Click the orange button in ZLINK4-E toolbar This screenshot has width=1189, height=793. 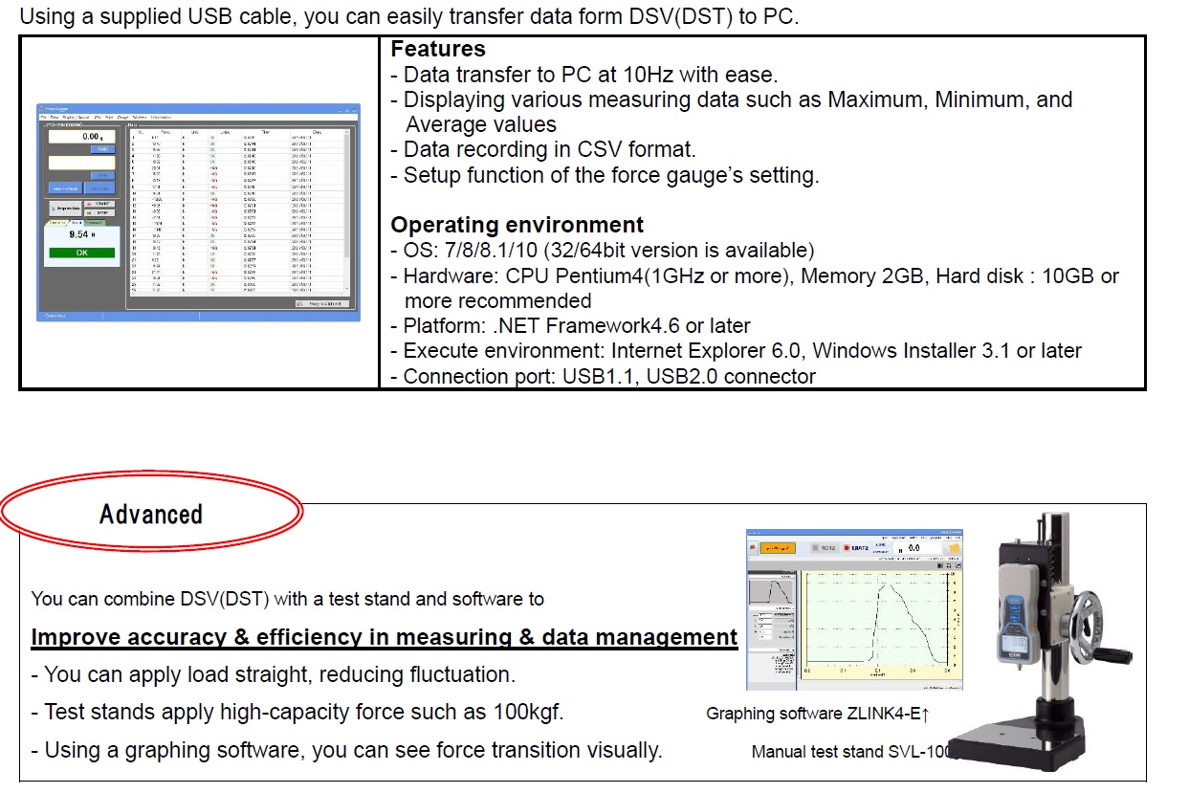[778, 548]
